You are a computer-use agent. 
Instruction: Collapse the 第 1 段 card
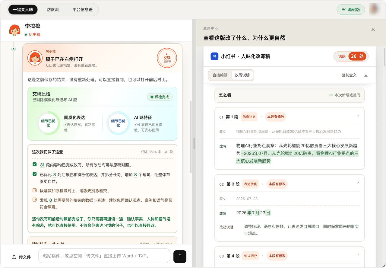click(x=358, y=116)
